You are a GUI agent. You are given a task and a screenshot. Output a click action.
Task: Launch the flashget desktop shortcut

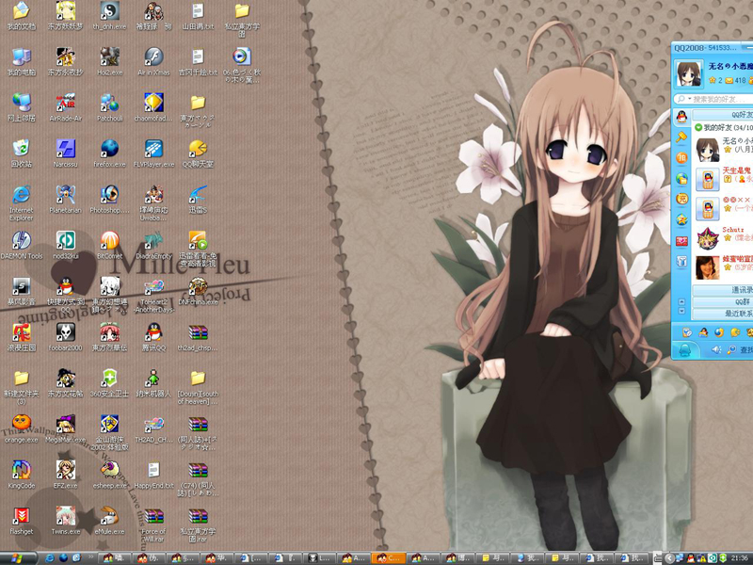(x=22, y=521)
